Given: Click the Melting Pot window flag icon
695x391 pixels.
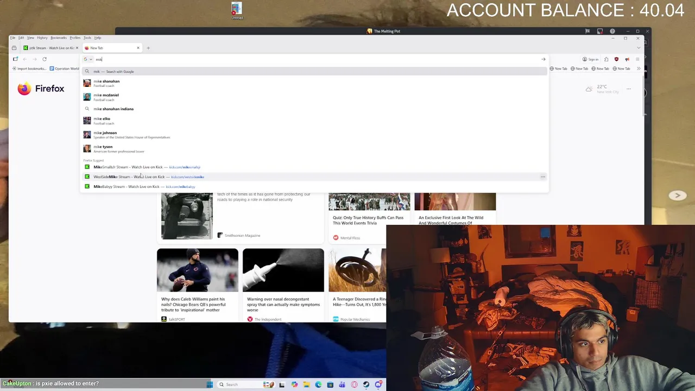Looking at the screenshot, I should pyautogui.click(x=587, y=31).
